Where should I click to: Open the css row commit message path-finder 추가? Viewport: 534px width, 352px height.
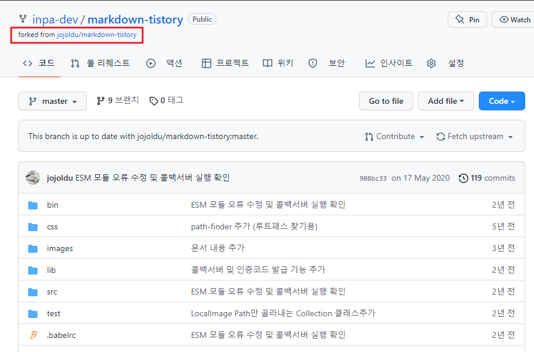tap(254, 226)
